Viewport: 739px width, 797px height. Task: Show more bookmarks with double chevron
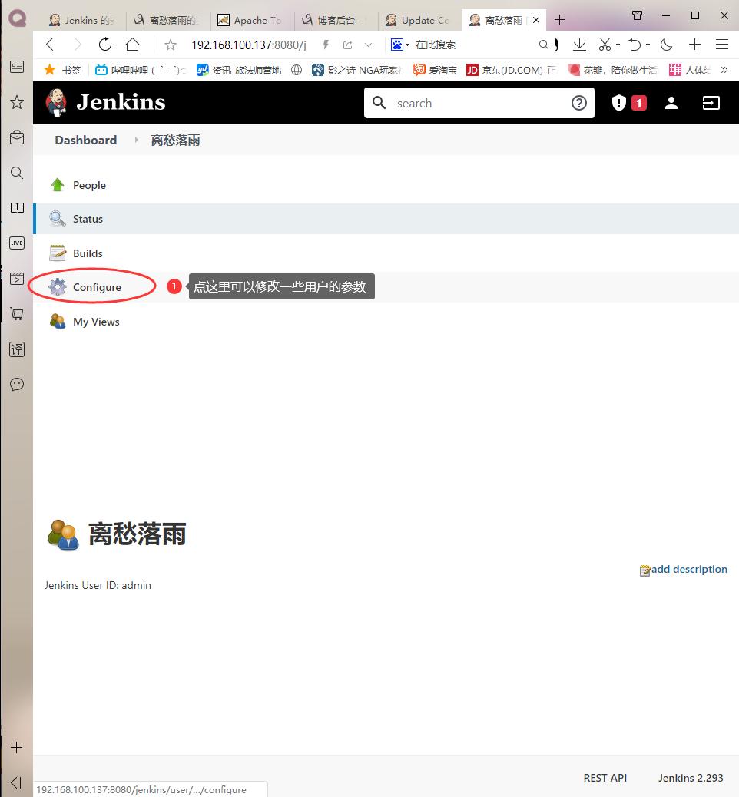coord(724,70)
